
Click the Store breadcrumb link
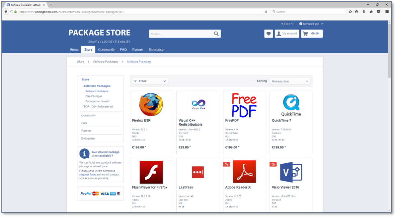(x=81, y=62)
